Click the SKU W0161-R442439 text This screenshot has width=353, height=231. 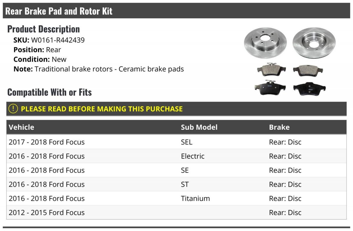pos(49,40)
